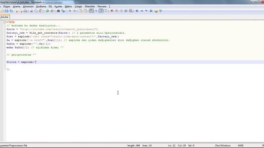Open the Replace dialog from the toolbar
Viewport: 264px width, 148px height.
(x=63, y=11)
